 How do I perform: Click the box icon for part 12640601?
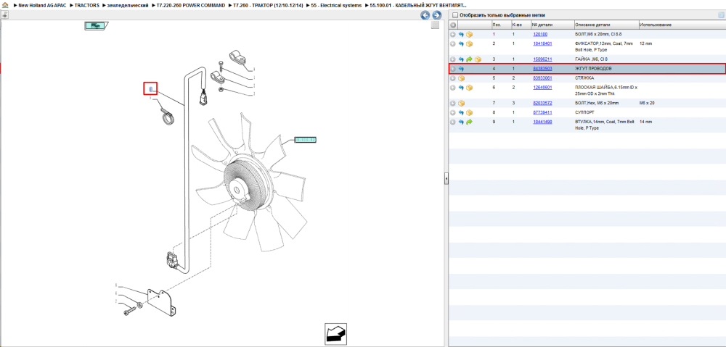coord(470,88)
